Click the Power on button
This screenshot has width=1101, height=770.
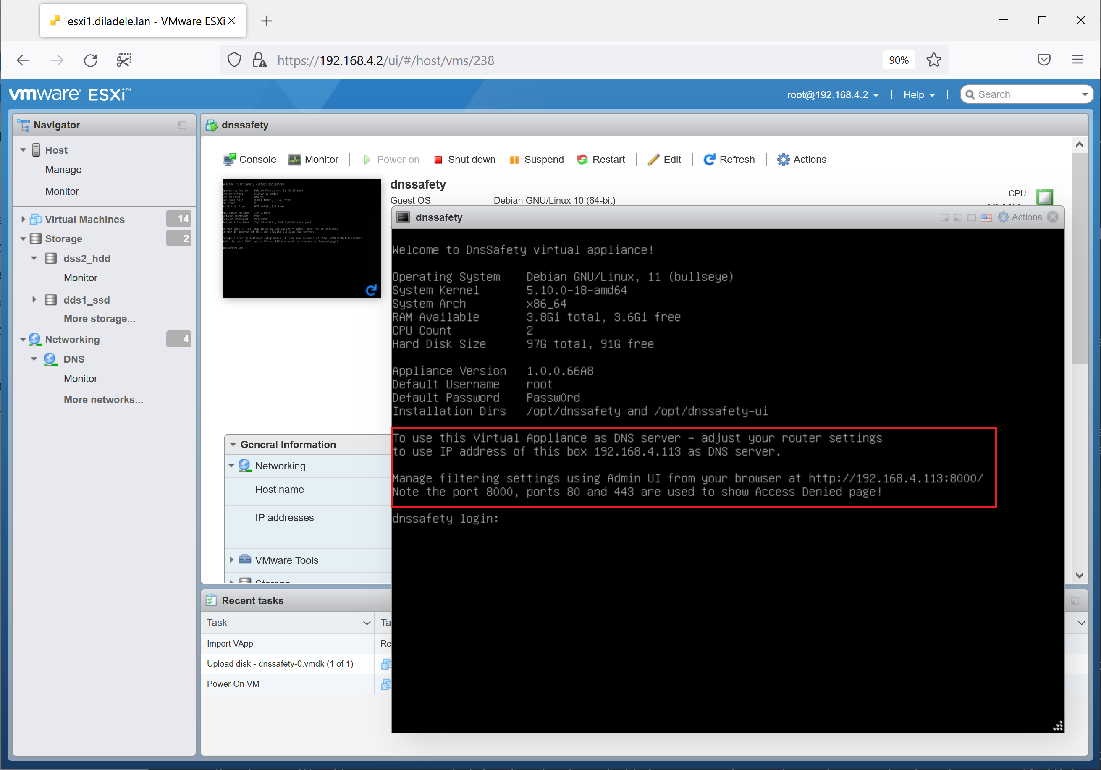391,160
